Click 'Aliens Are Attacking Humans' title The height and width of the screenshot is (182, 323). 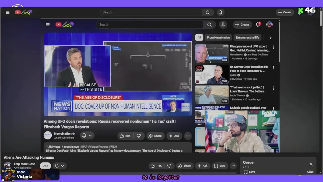29,157
